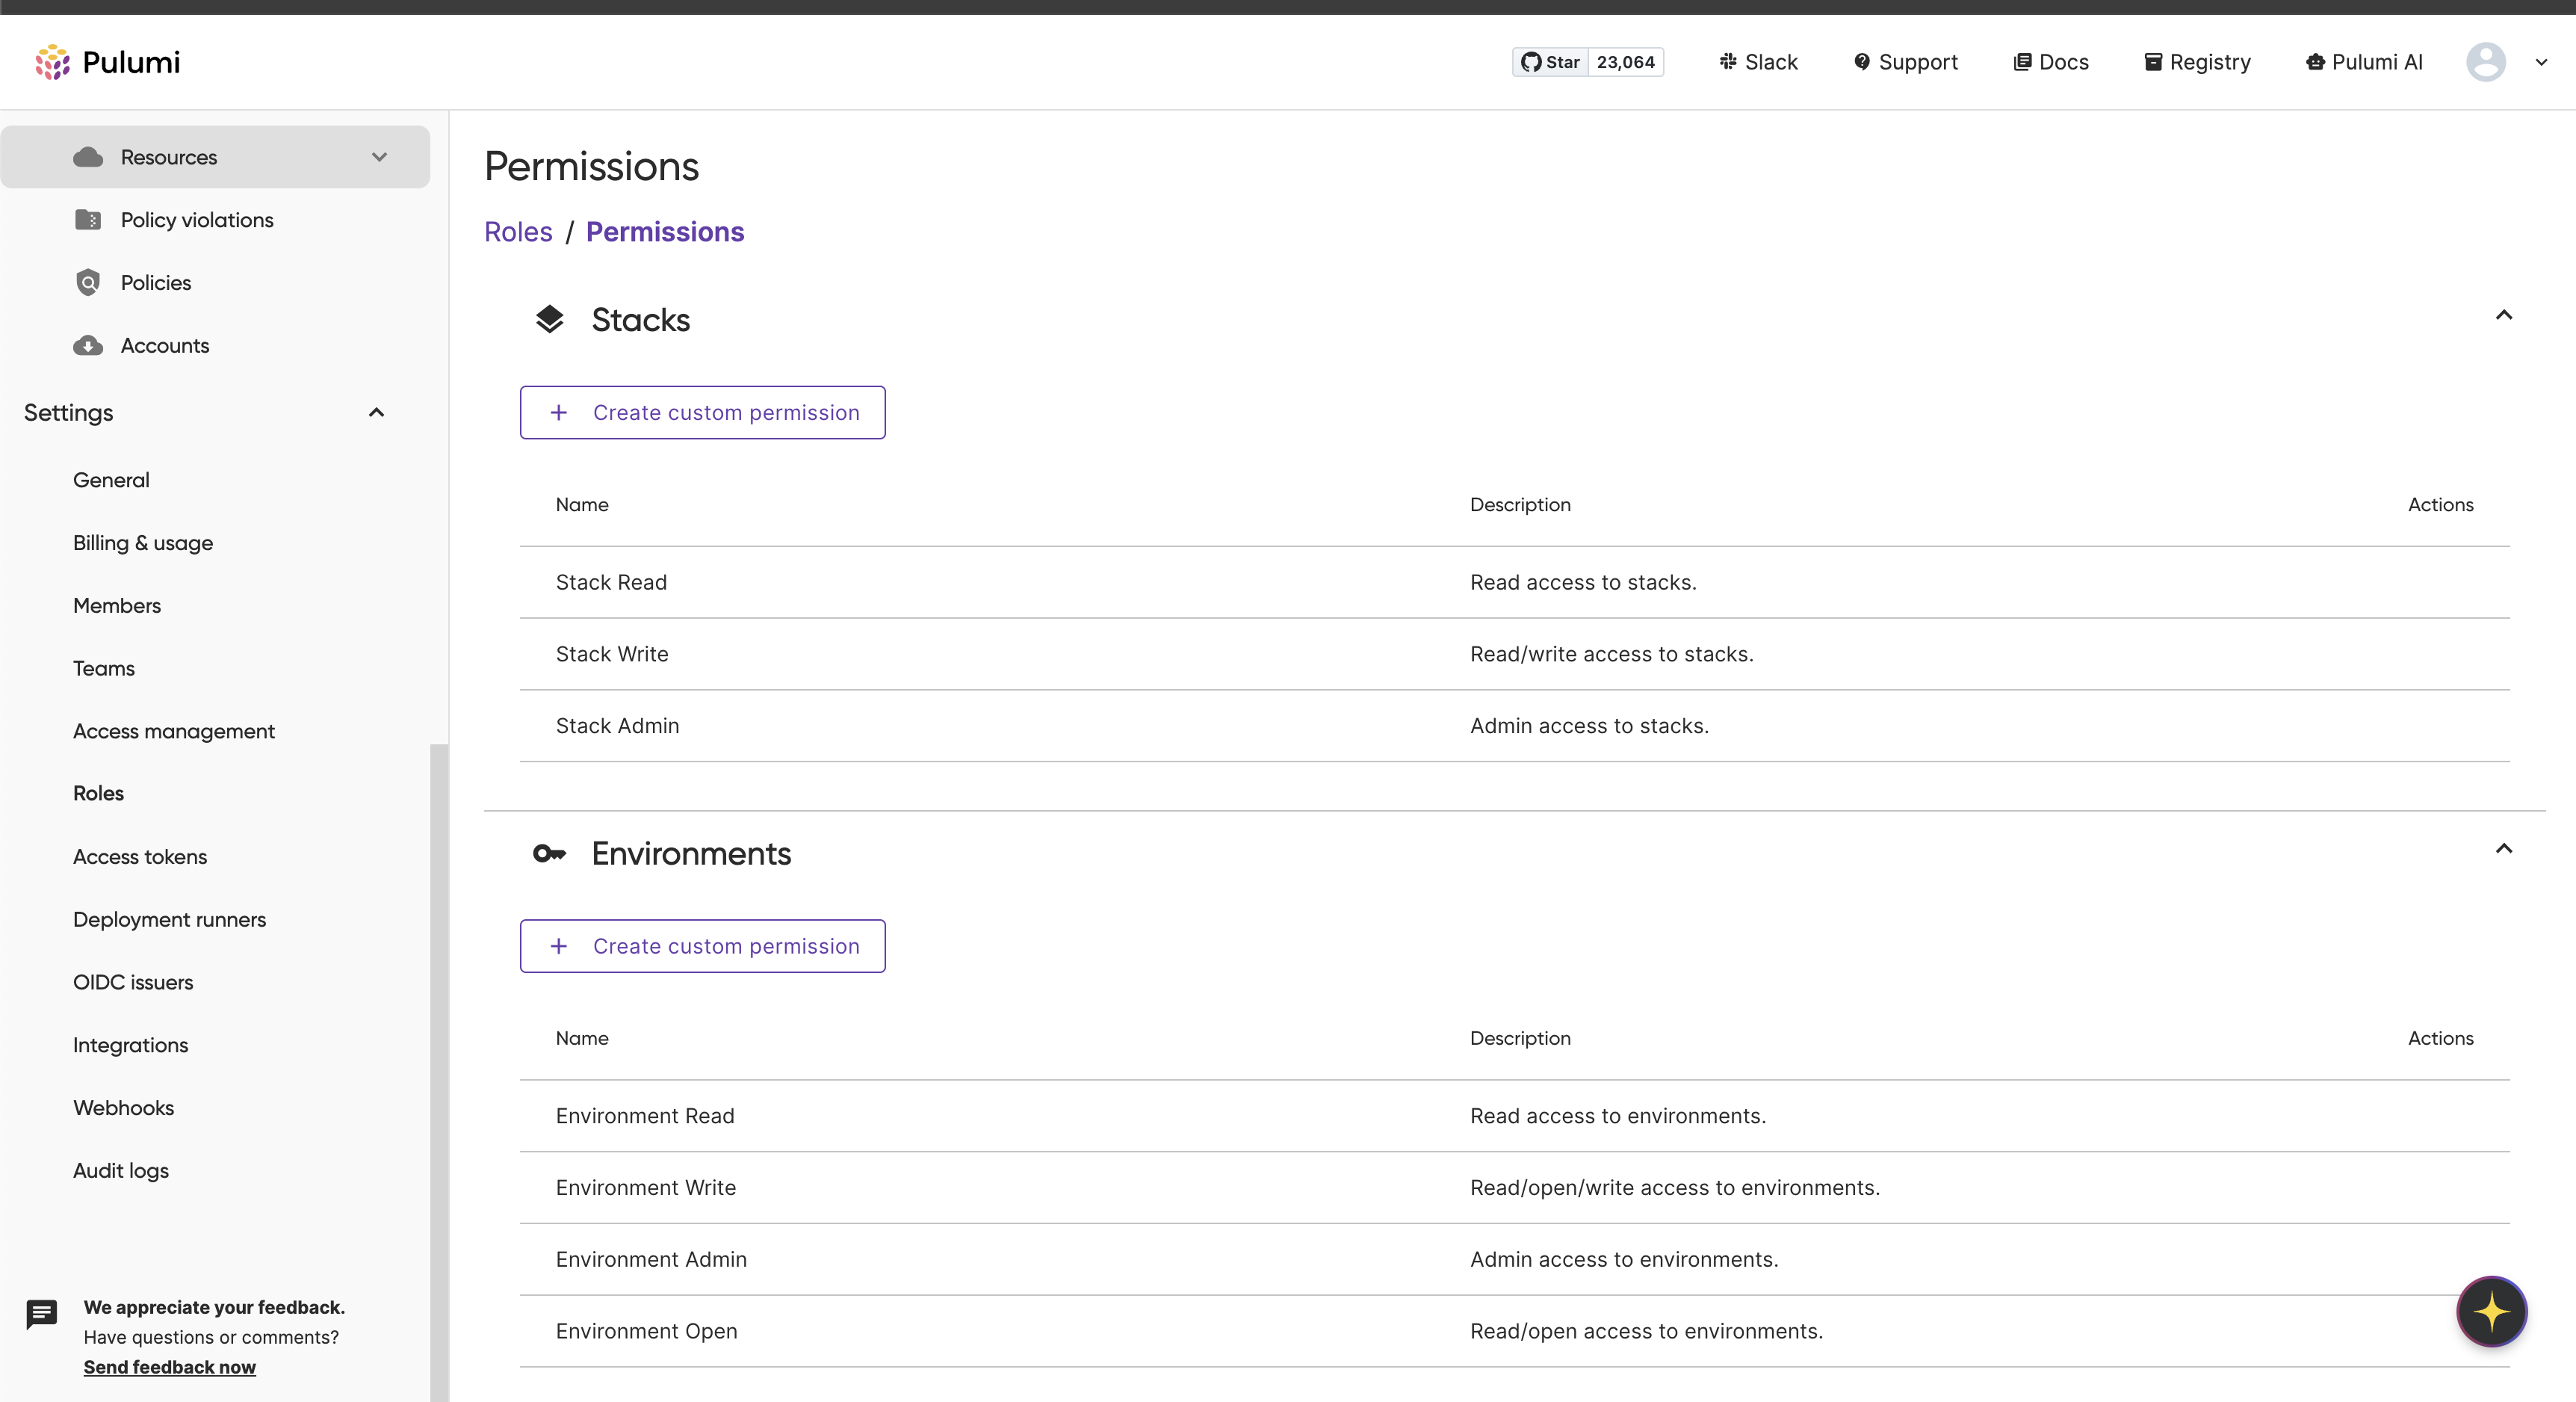This screenshot has width=2576, height=1402.
Task: Create custom permission for Stacks
Action: pyautogui.click(x=702, y=413)
